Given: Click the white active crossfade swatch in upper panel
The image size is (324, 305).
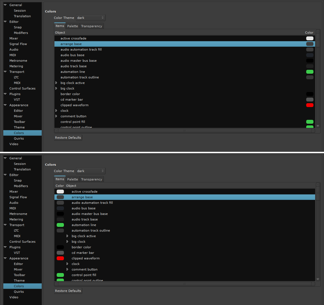Looking at the screenshot, I should [310, 38].
